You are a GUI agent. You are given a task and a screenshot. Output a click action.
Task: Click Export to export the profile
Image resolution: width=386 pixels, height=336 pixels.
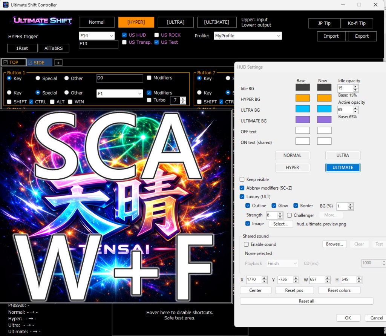point(361,36)
